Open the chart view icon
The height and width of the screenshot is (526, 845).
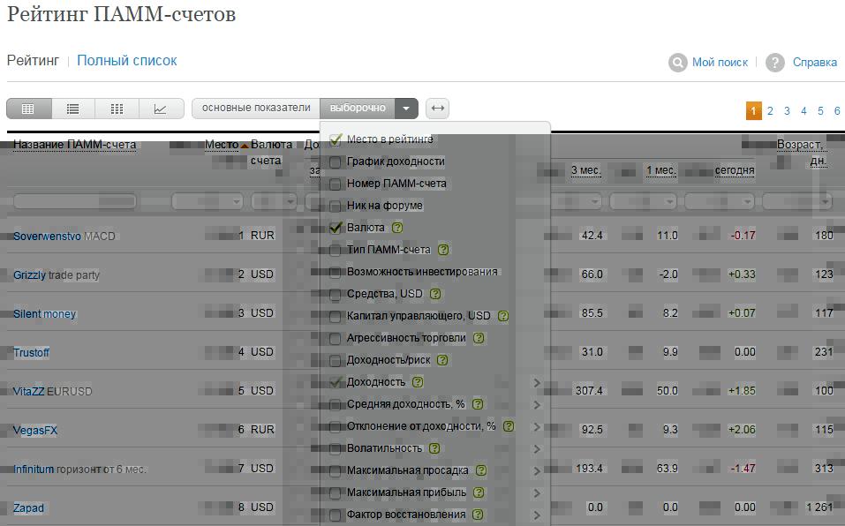[x=161, y=109]
